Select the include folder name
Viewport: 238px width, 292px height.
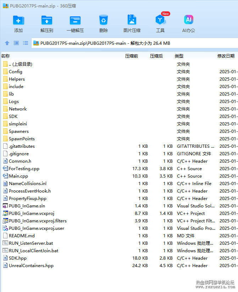tap(16, 87)
